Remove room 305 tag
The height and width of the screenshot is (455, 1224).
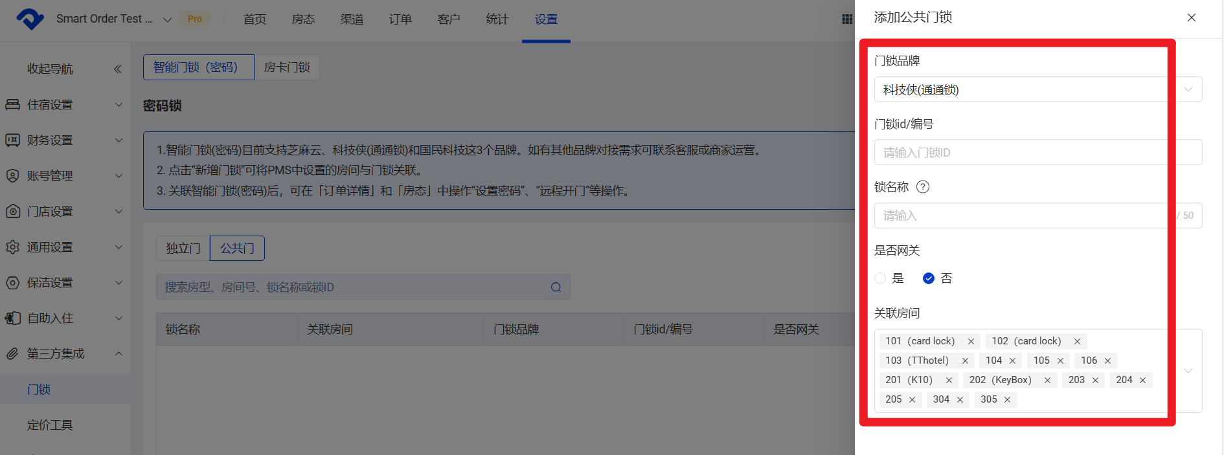click(x=1007, y=399)
